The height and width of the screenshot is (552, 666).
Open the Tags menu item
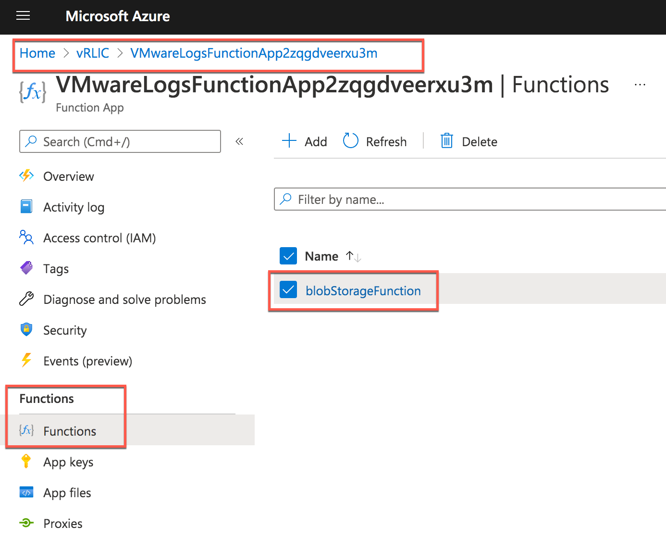click(56, 269)
